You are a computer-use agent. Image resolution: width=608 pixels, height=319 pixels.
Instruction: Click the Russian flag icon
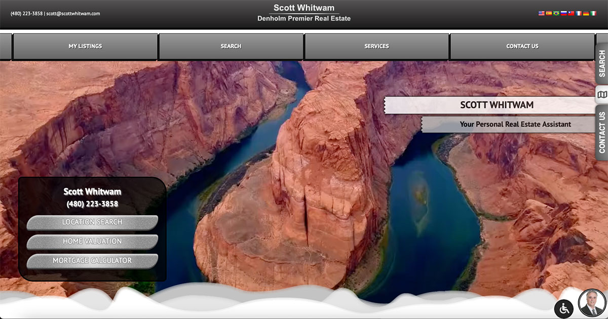[x=563, y=14]
